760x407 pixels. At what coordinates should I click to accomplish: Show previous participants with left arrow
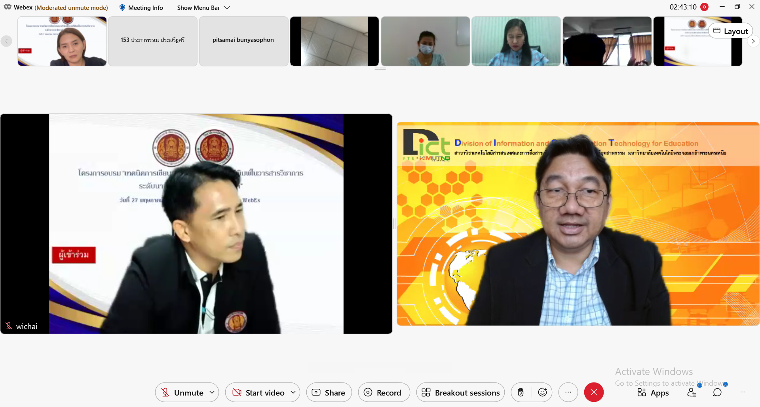point(6,41)
